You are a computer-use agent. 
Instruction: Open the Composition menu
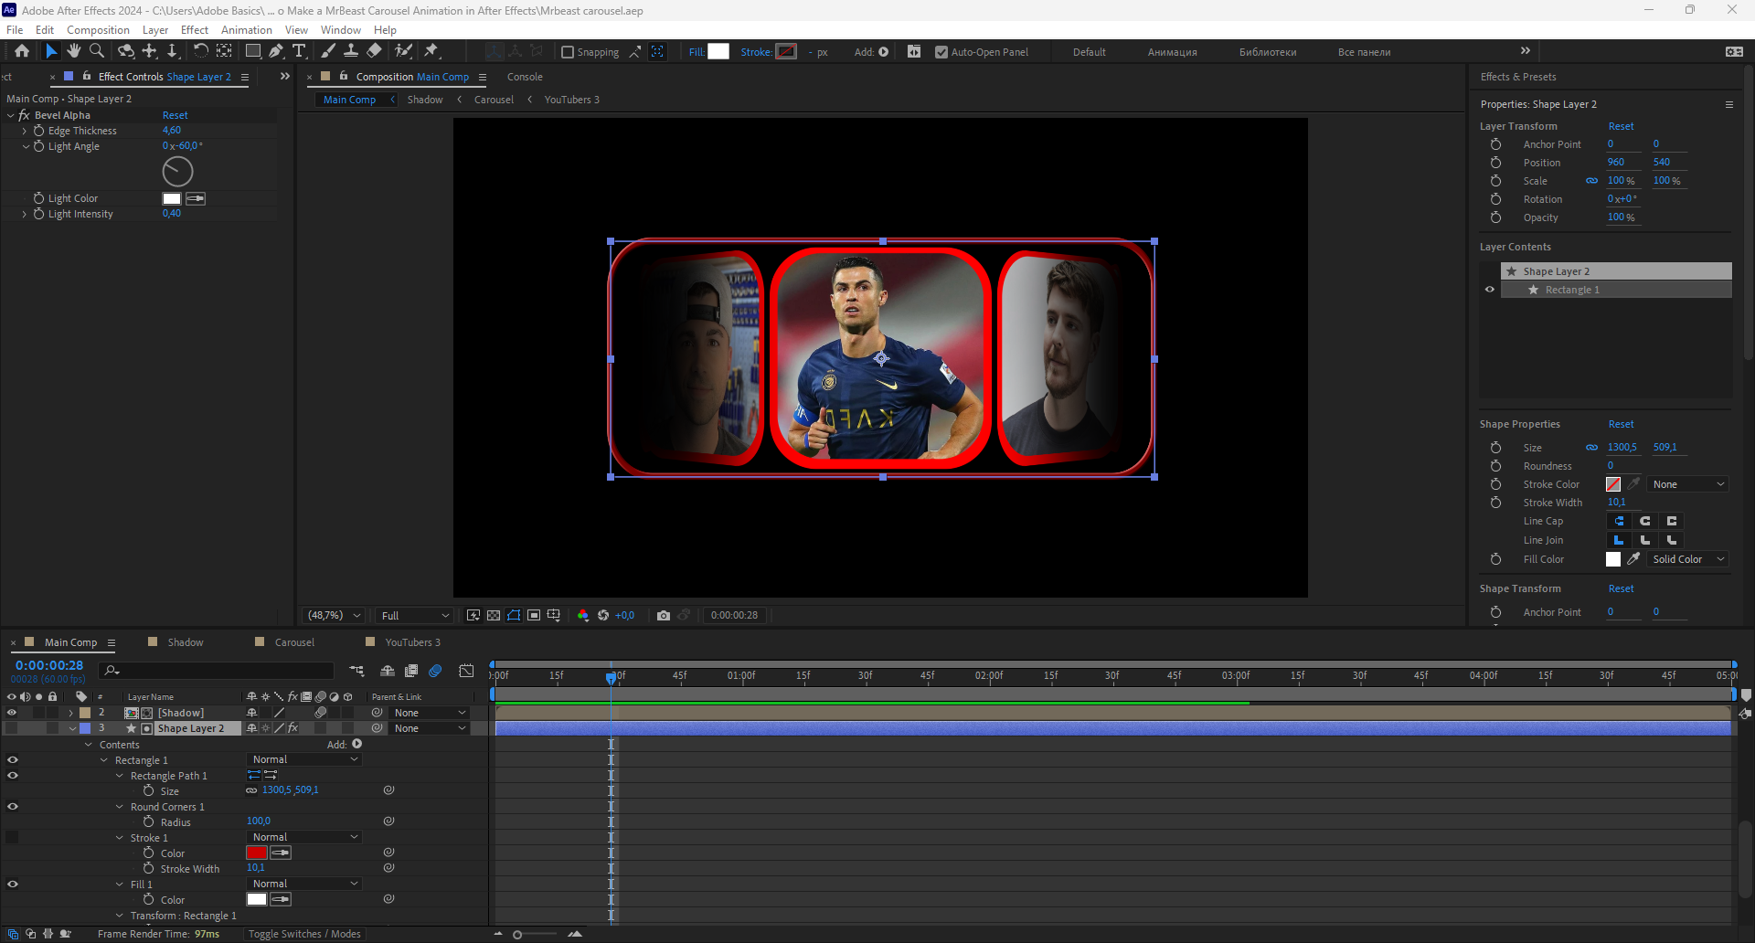(x=98, y=30)
